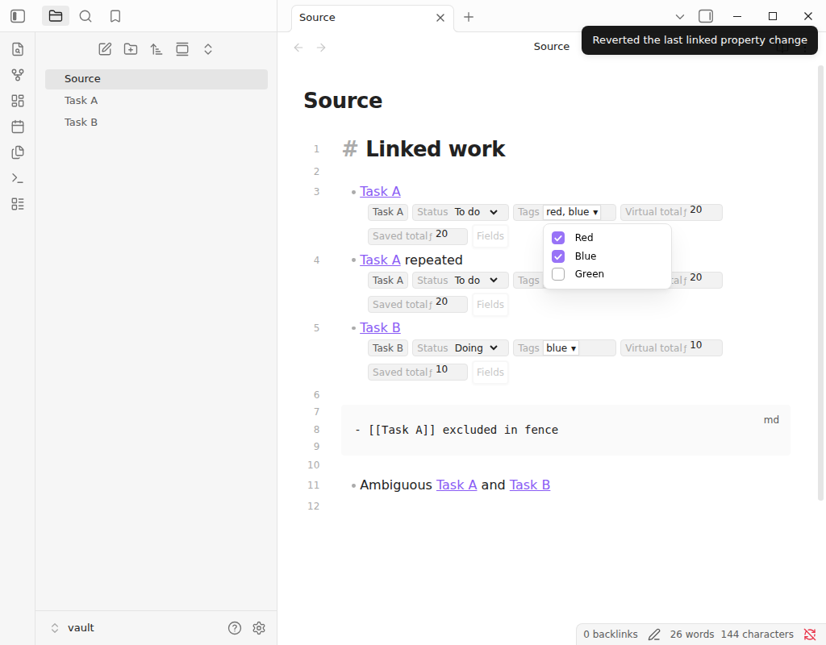This screenshot has width=826, height=645.
Task: Click the Task B chip on line 5
Action: 388,348
